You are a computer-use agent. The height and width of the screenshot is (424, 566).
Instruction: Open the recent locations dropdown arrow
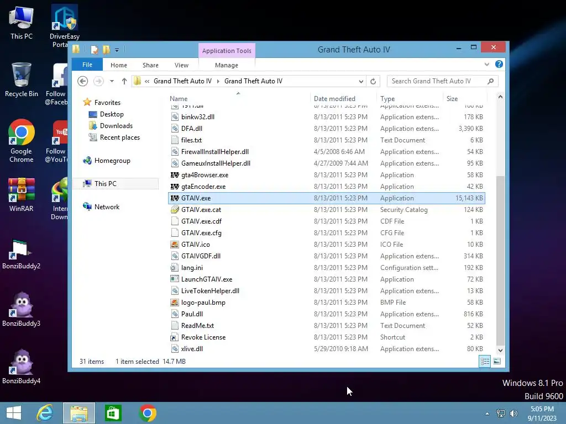tap(112, 81)
